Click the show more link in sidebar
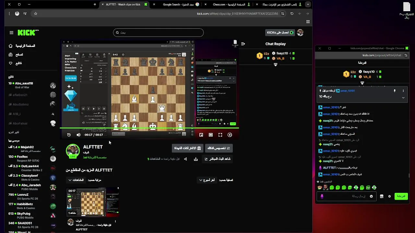Viewport: 415px width, 233px height. [x=14, y=132]
